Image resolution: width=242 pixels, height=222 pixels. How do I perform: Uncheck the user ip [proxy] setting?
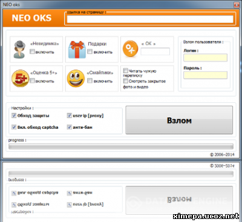pos(69,116)
